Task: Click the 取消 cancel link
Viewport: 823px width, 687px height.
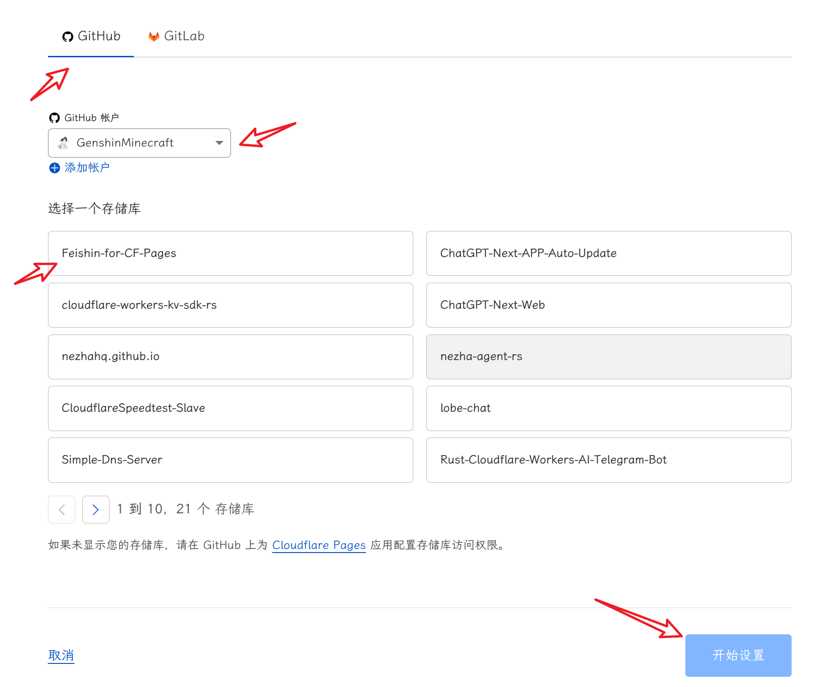Action: 61,655
